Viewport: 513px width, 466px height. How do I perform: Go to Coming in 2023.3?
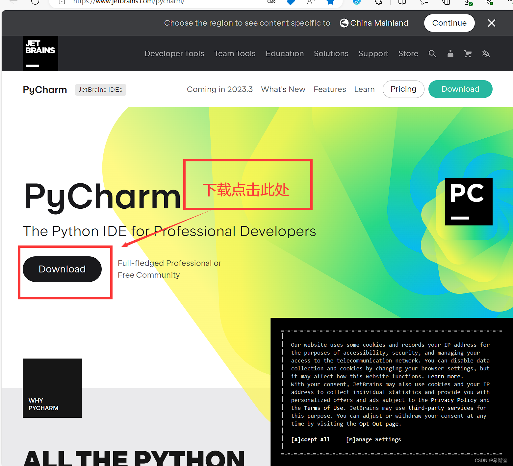[220, 89]
